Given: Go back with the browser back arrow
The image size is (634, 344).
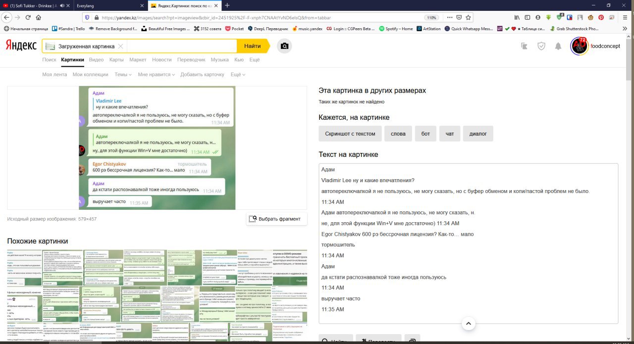Looking at the screenshot, I should click(x=6, y=17).
